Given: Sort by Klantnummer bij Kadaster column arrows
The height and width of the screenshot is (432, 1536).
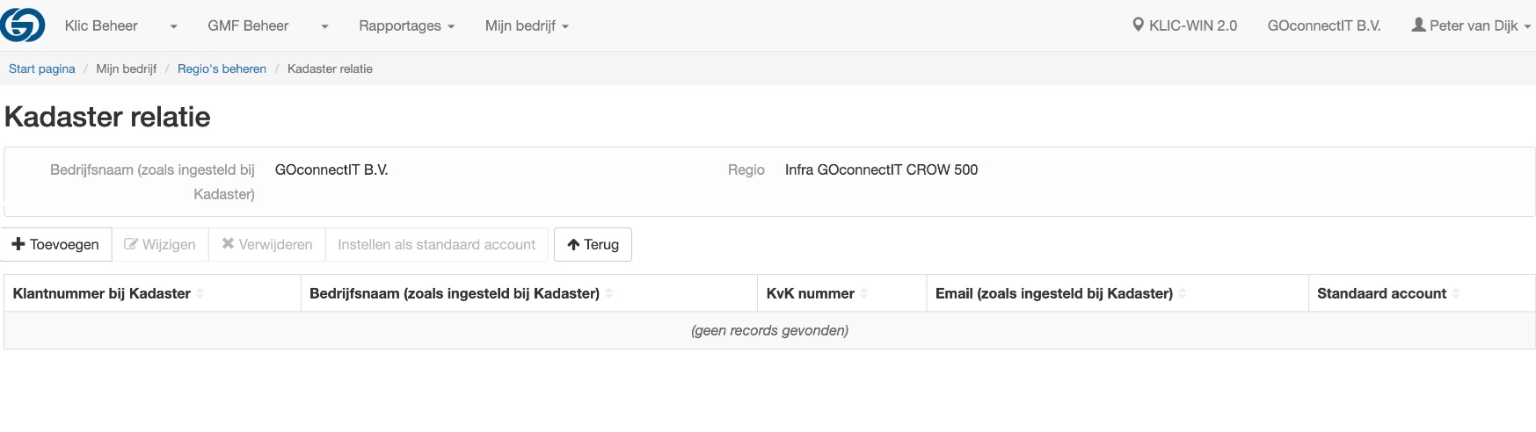Looking at the screenshot, I should [x=200, y=293].
